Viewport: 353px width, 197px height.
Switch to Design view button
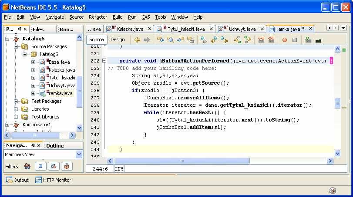118,39
